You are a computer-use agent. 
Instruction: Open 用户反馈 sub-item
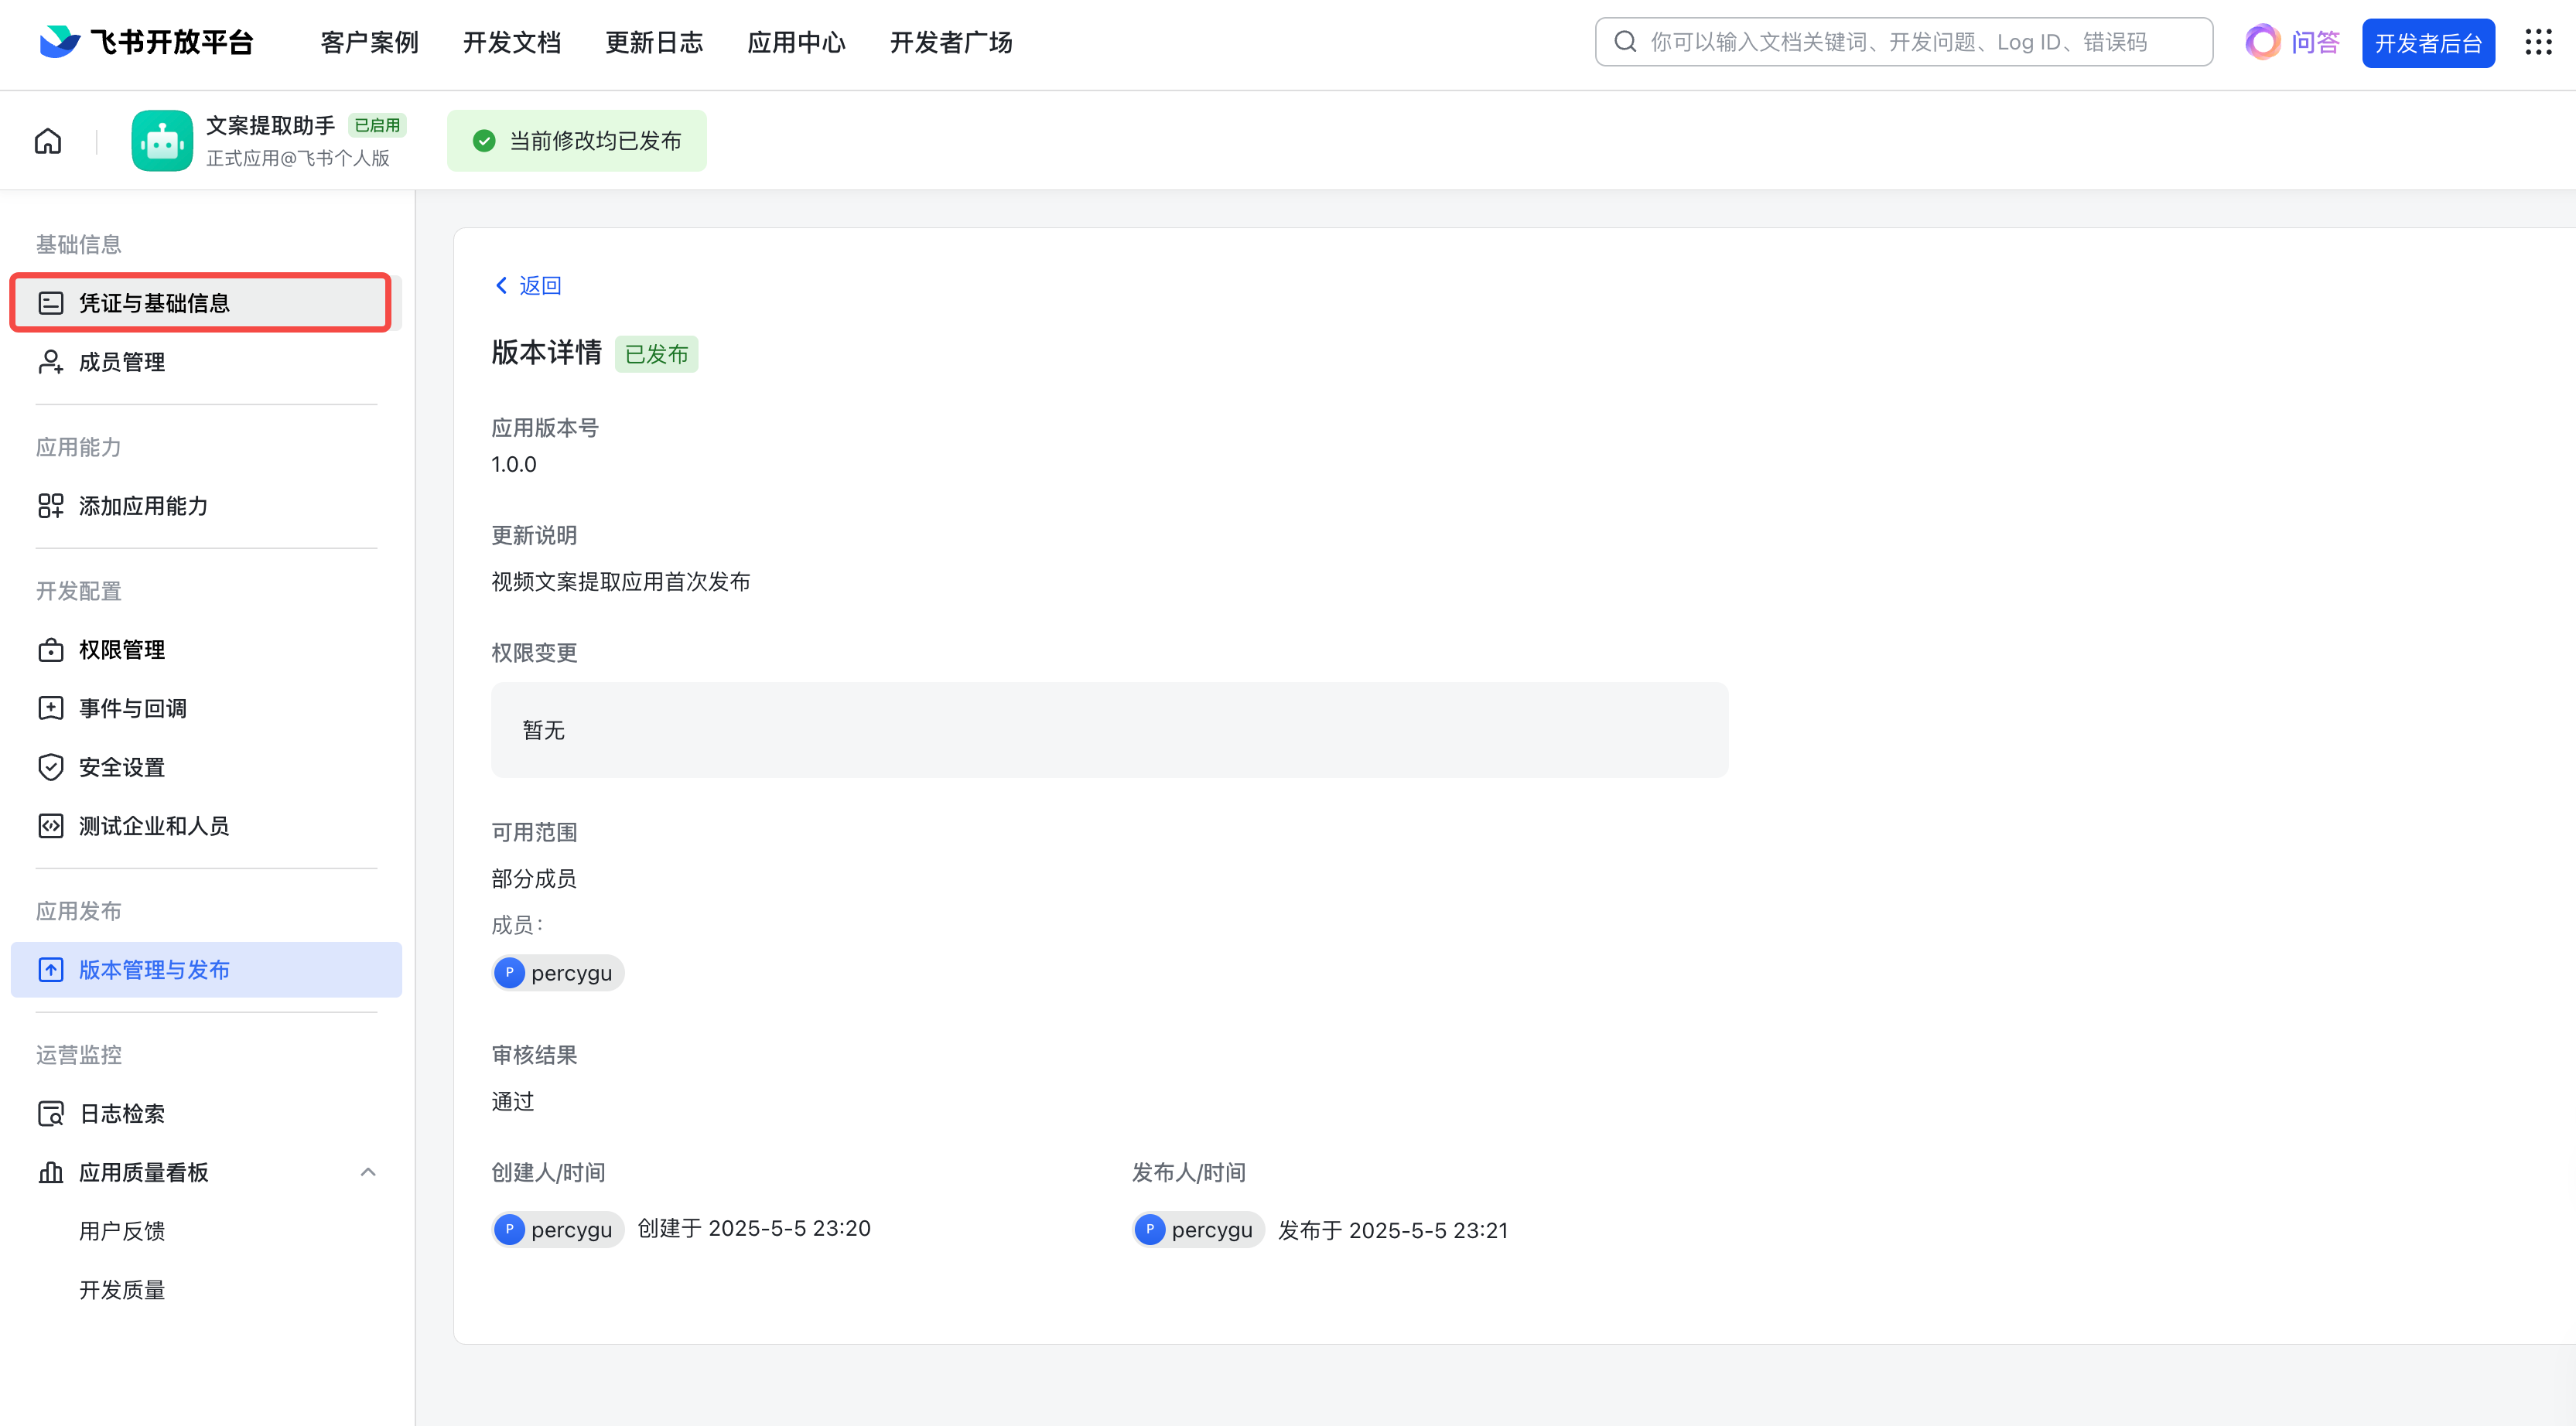click(x=122, y=1231)
